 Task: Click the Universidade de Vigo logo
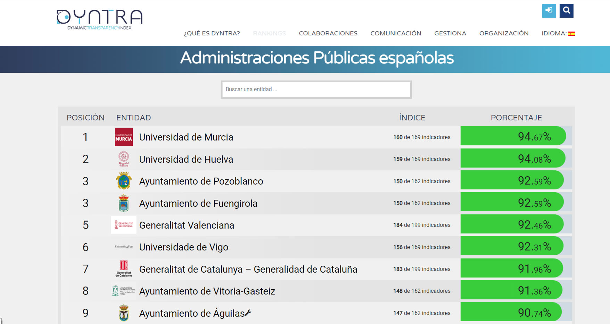pyautogui.click(x=124, y=247)
